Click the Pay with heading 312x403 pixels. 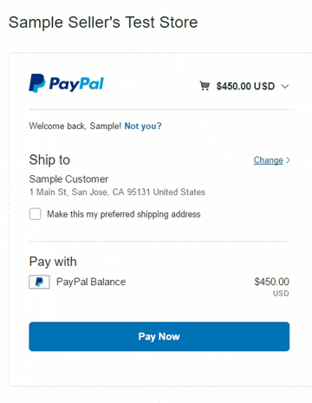click(53, 262)
